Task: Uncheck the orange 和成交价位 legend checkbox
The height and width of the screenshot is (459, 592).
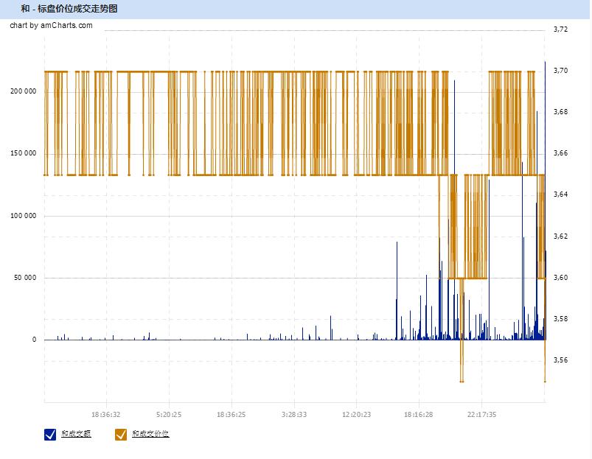Action: pyautogui.click(x=121, y=435)
